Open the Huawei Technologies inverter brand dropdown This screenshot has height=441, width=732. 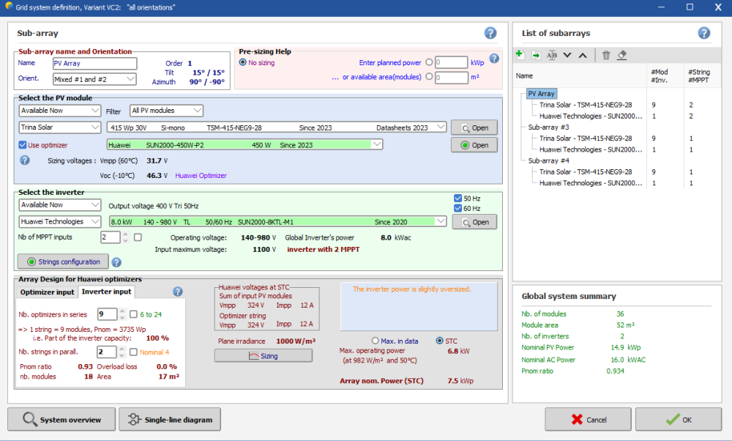(60, 221)
